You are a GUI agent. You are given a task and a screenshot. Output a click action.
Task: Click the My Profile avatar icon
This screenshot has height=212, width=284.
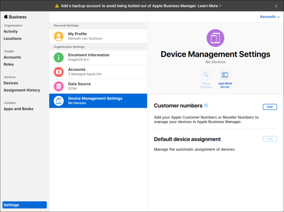pyautogui.click(x=58, y=36)
